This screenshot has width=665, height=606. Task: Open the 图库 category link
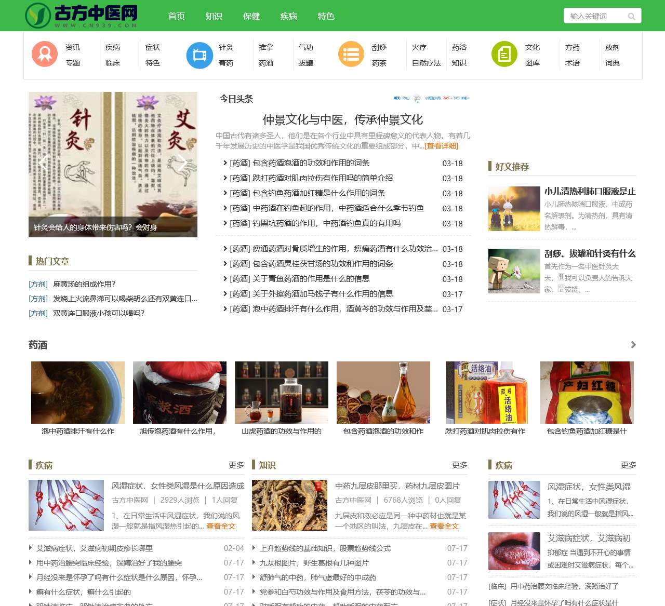tap(533, 63)
